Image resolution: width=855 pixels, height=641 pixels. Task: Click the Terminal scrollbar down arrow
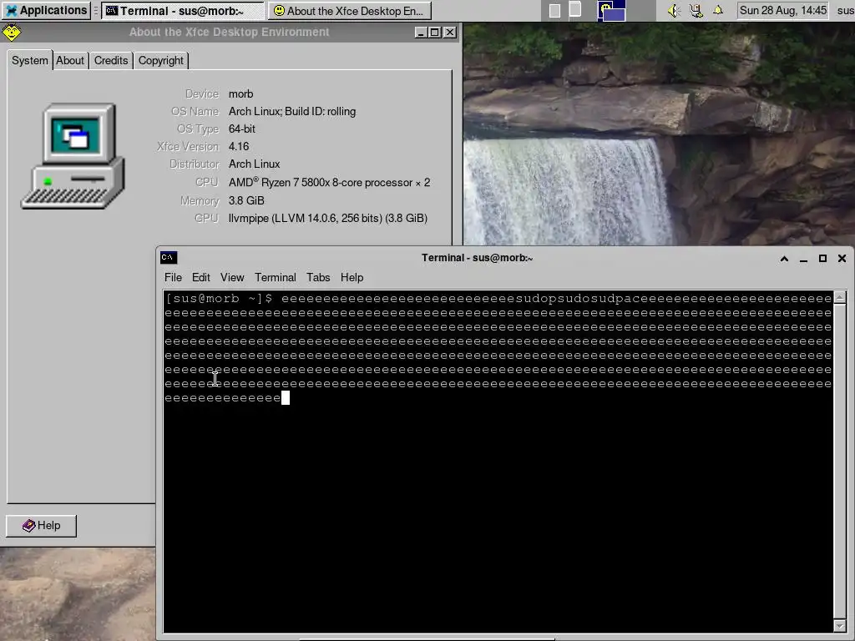(840, 626)
